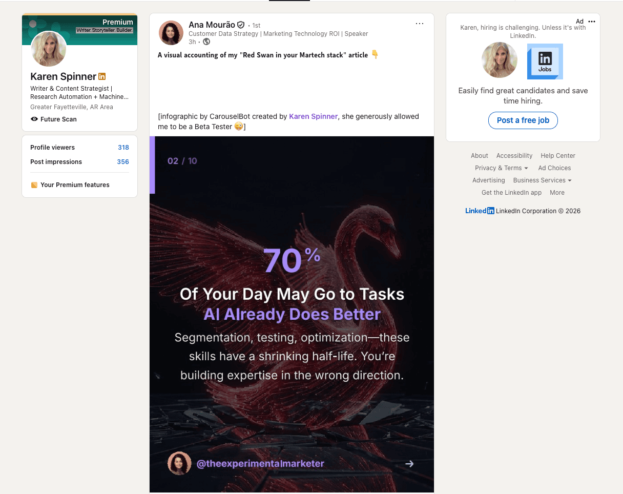Click Ana Mourão's verified badge icon
Viewport: 623px width, 494px height.
[x=241, y=25]
